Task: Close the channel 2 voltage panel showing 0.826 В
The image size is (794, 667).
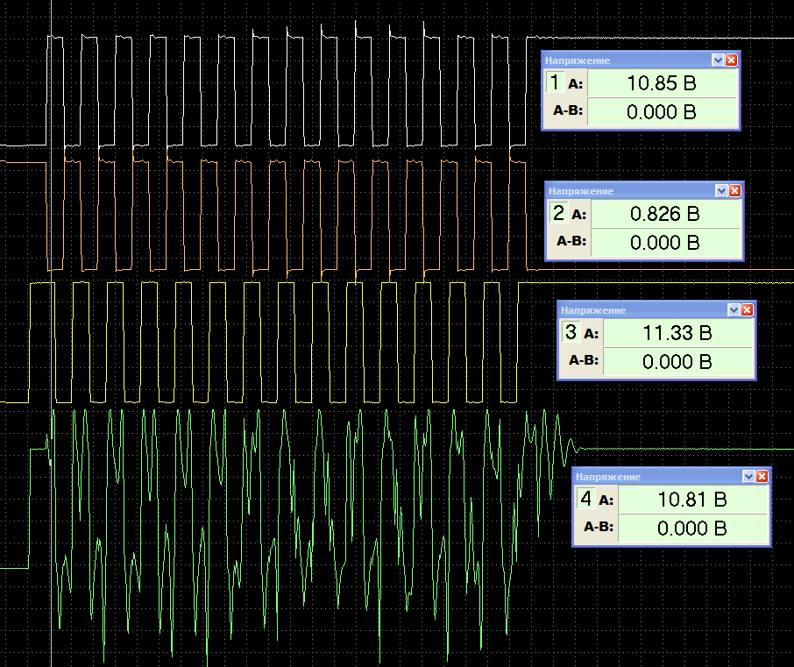Action: pos(734,190)
